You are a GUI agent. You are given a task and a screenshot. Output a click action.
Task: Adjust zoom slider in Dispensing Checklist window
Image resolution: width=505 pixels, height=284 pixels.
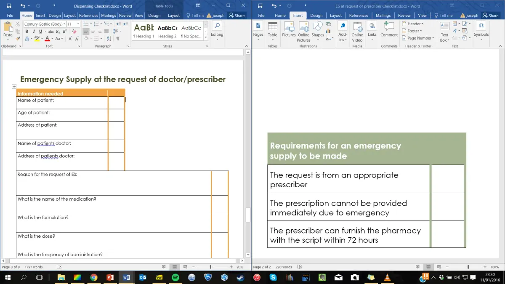(210, 267)
